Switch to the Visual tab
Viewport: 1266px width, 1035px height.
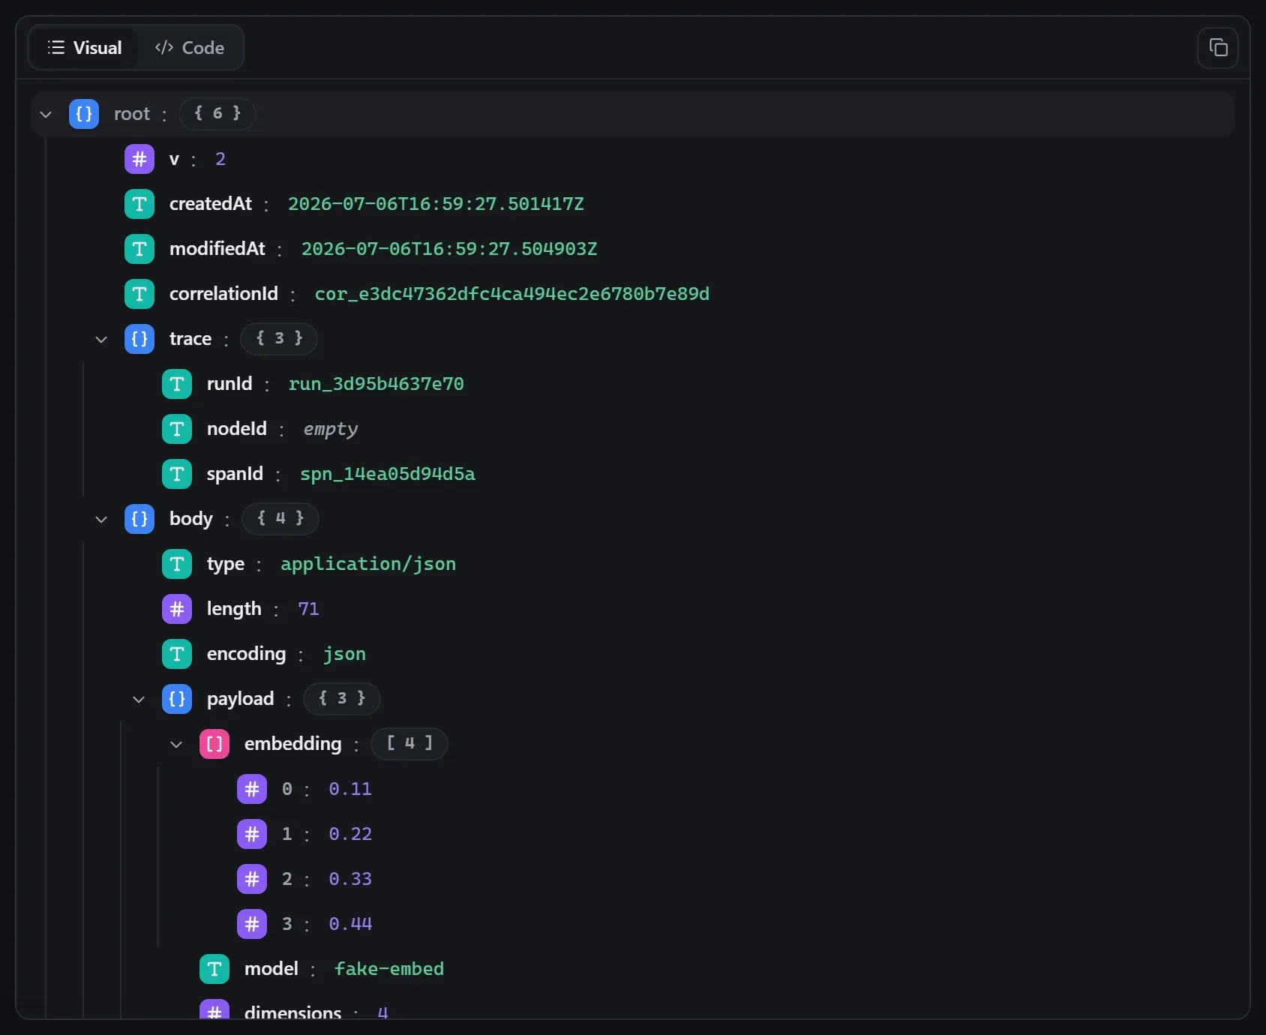click(x=84, y=48)
